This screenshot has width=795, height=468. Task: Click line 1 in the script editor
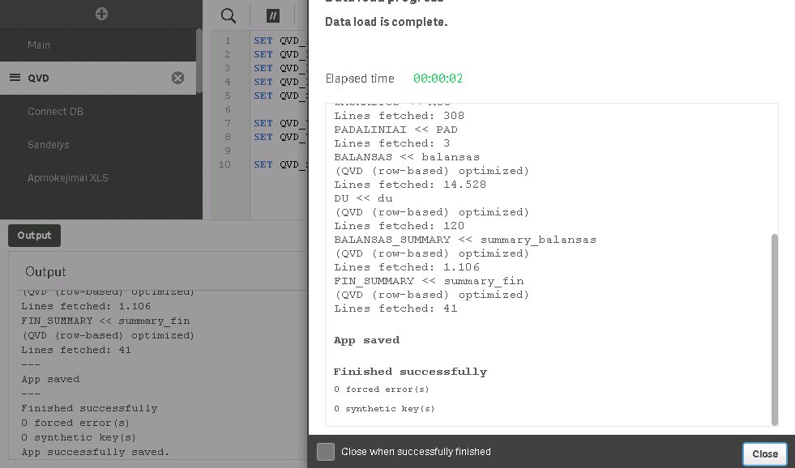coord(280,40)
